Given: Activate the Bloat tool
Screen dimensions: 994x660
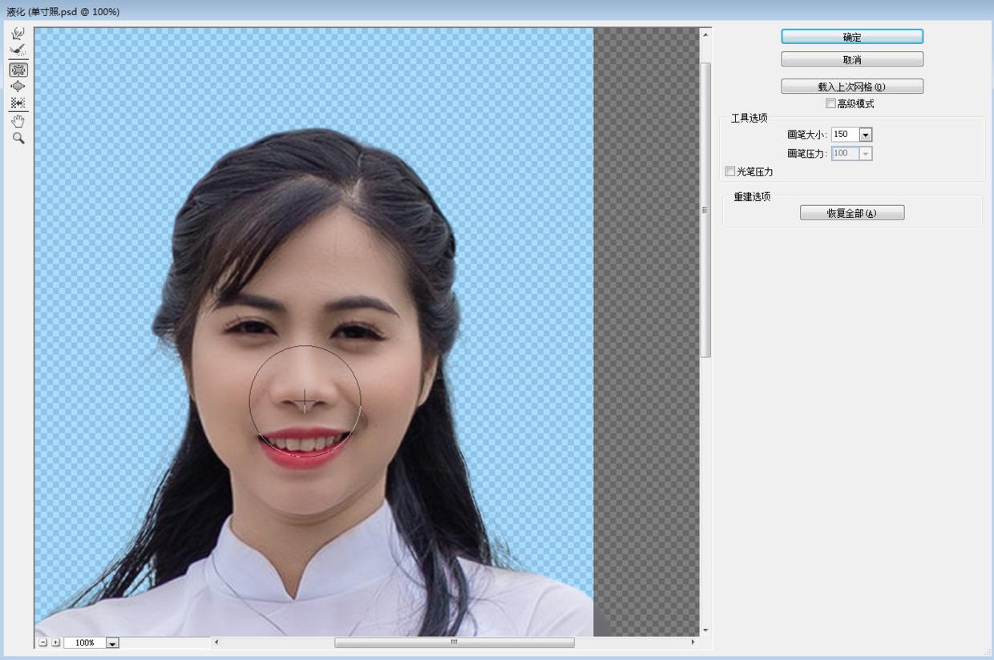Looking at the screenshot, I should pos(18,86).
